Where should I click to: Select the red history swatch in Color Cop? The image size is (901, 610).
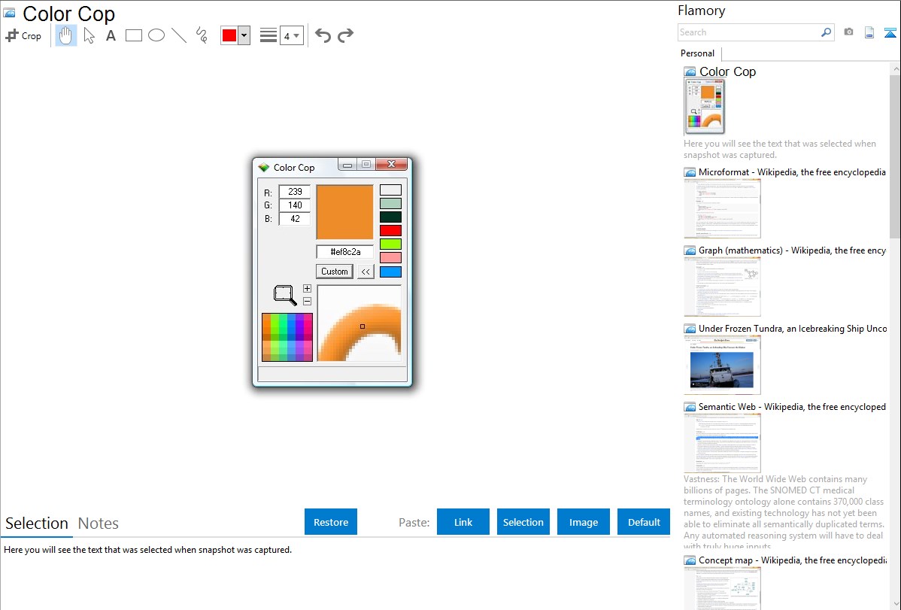[x=391, y=231]
